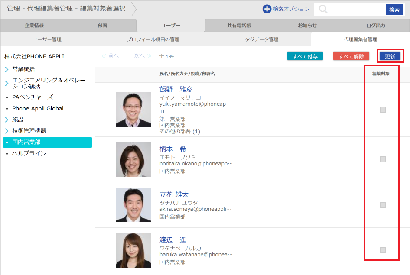Expand 技術管理機器 in the sidebar
Image resolution: width=410 pixels, height=275 pixels.
(7, 131)
